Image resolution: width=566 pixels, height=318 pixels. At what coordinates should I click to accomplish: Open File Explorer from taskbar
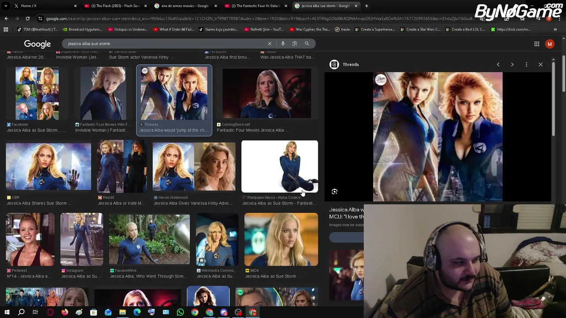(122, 313)
